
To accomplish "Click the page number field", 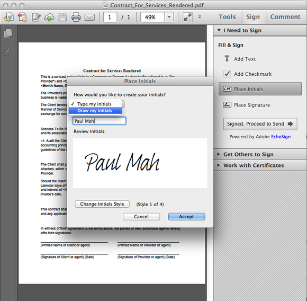I will (x=110, y=17).
